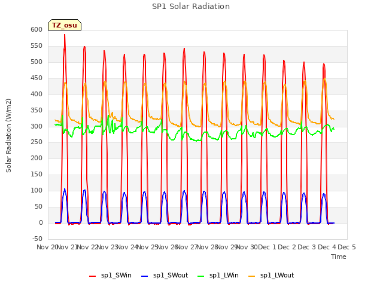This screenshot has width=383, height=287.
Task: Click the orange sp1_LWout legend swatch
Action: point(251,276)
